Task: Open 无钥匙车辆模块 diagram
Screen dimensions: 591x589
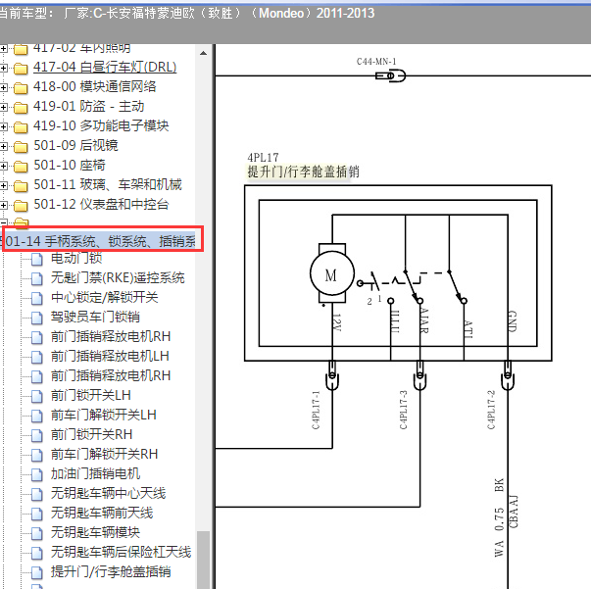Action: pyautogui.click(x=95, y=533)
